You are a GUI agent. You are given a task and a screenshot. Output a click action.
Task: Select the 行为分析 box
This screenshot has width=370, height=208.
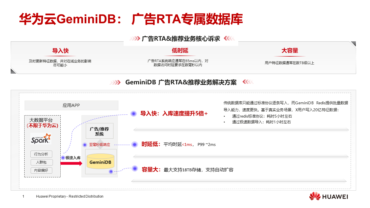pos(41,154)
